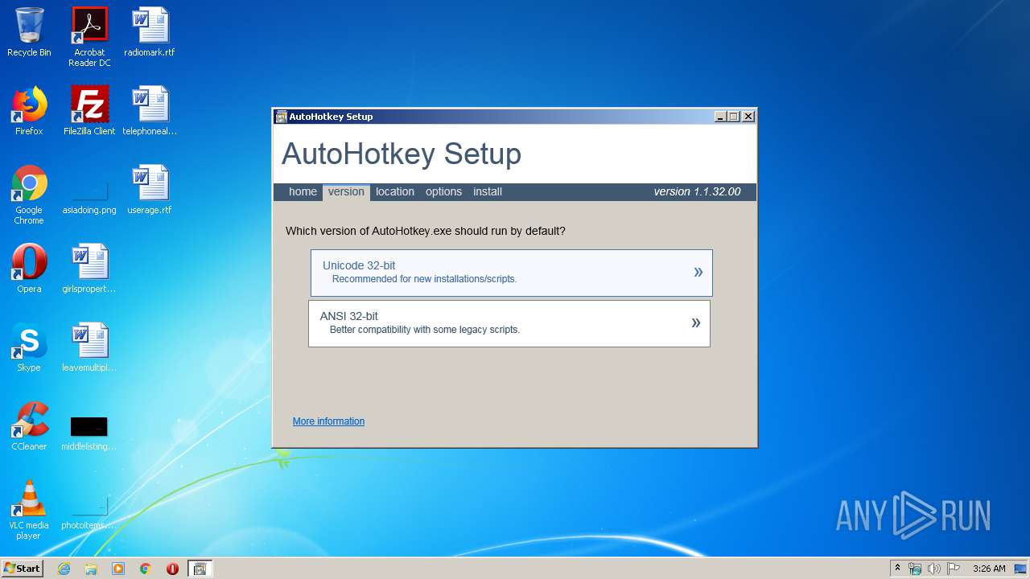The image size is (1030, 579).
Task: Open Windows Explorer folder in taskbar
Action: coord(91,569)
